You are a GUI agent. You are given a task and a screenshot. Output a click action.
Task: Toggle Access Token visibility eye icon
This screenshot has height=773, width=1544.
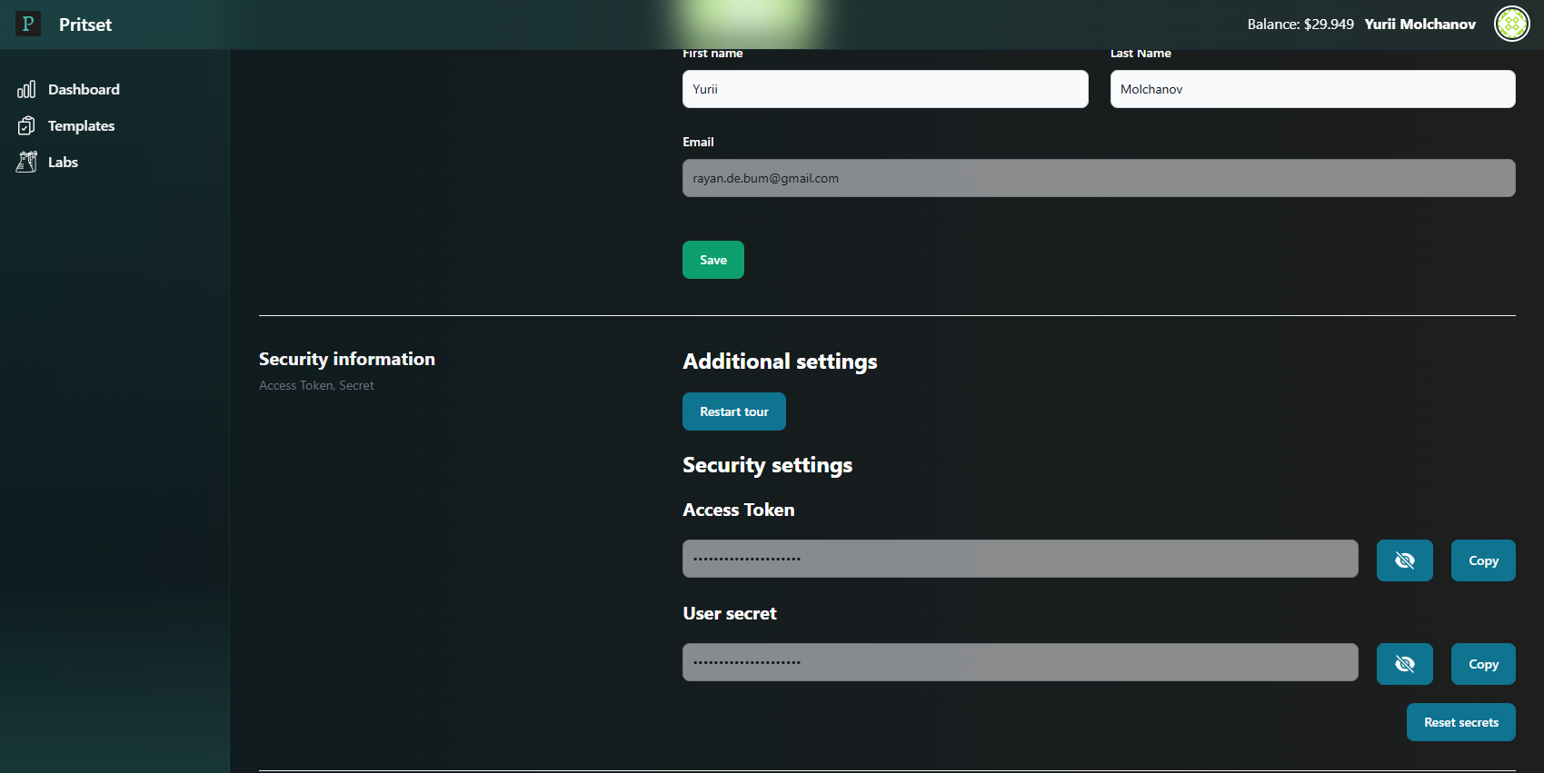point(1404,560)
